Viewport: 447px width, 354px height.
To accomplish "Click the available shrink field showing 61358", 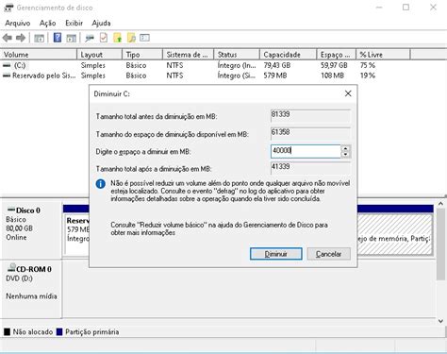I will pyautogui.click(x=310, y=133).
